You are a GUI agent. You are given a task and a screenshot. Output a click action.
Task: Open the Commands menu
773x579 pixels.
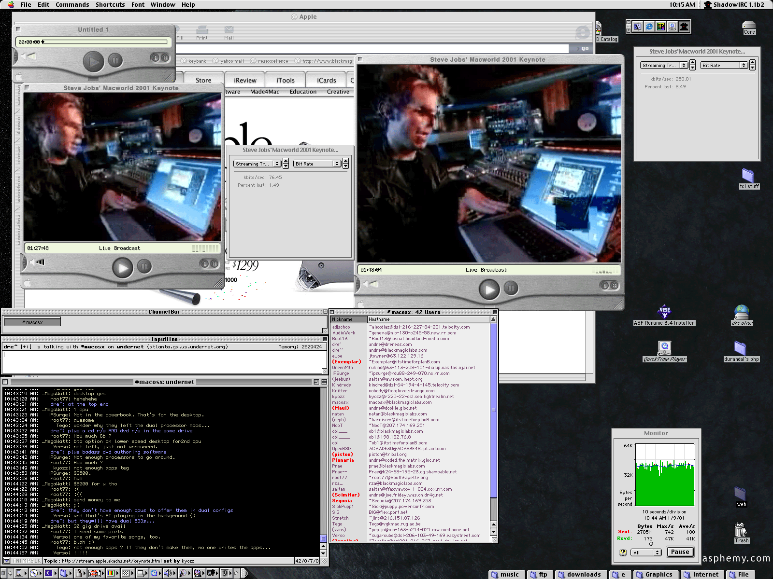pyautogui.click(x=72, y=5)
